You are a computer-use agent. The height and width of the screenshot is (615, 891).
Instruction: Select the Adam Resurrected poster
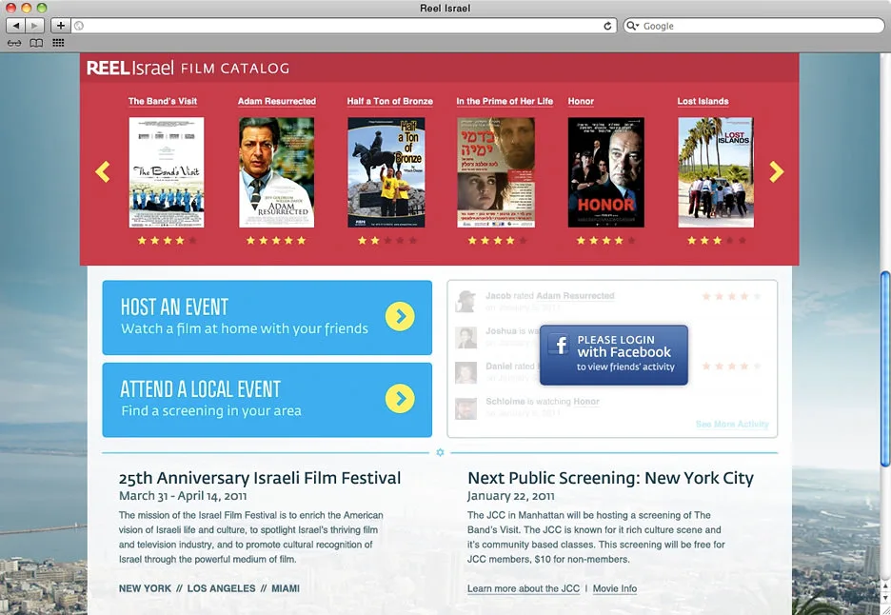coord(277,172)
